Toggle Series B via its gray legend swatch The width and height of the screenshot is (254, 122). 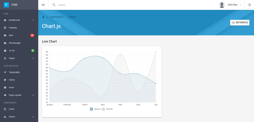click(103, 109)
